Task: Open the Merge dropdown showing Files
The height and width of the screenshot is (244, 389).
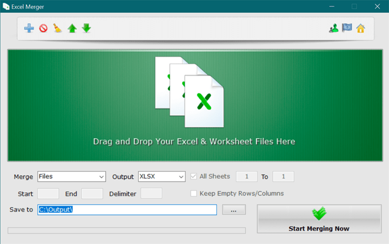Action: tap(72, 177)
